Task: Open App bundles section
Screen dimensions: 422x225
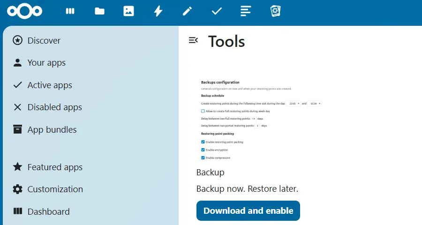Action: point(52,130)
